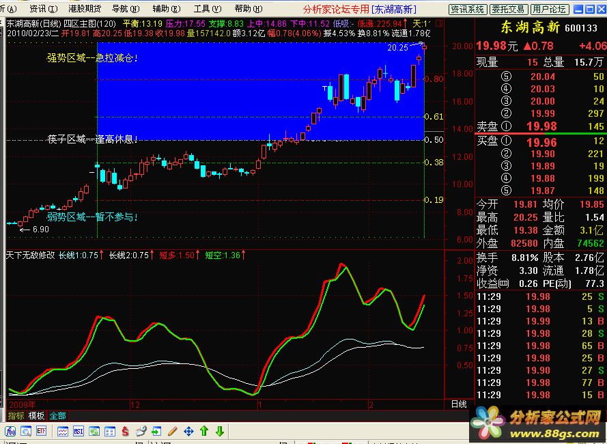
Task: Click the 日线 period label
Action: (459, 404)
